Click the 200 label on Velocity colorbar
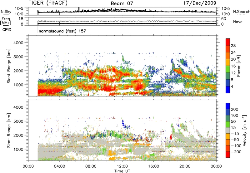This screenshot has height=173, width=250. pyautogui.click(x=235, y=109)
